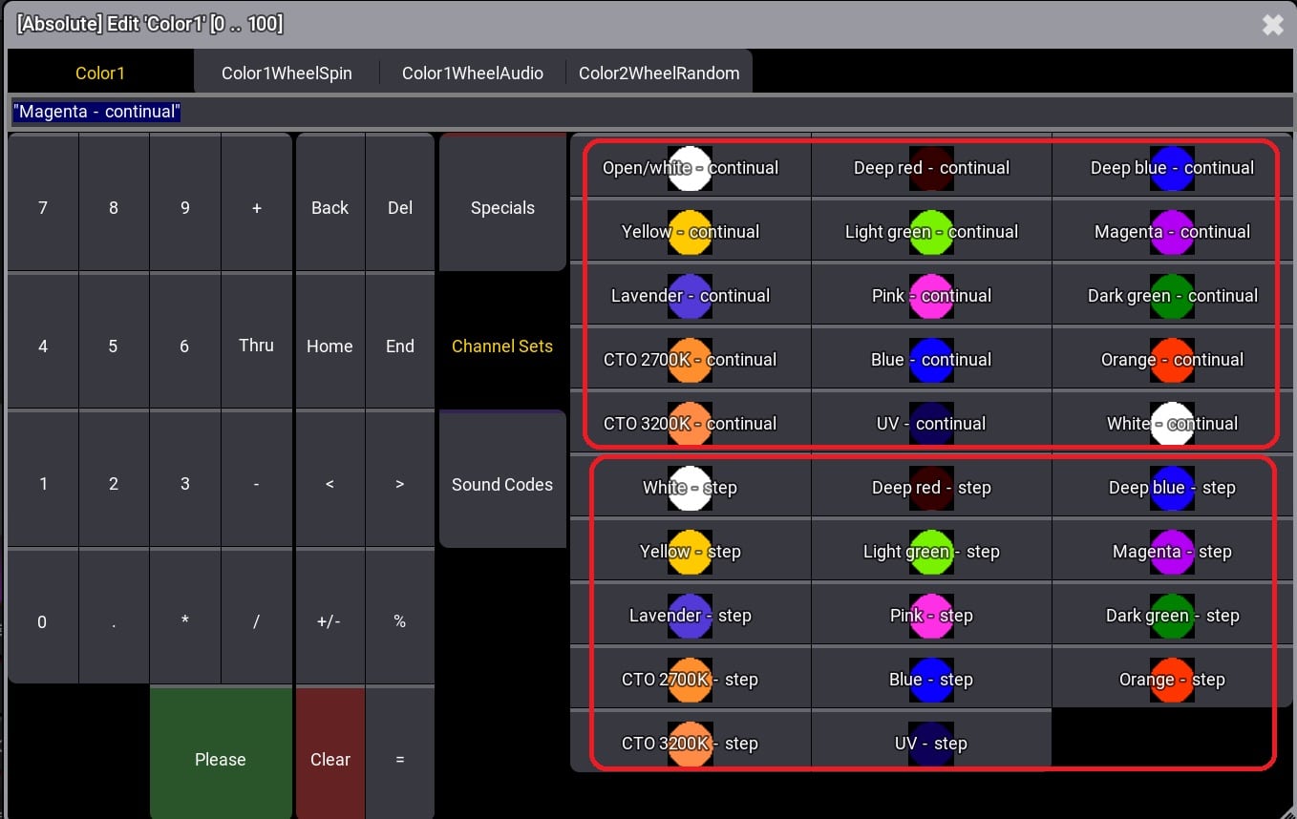1297x819 pixels.
Task: Switch to Color2WheelRandom tab
Action: pos(659,73)
